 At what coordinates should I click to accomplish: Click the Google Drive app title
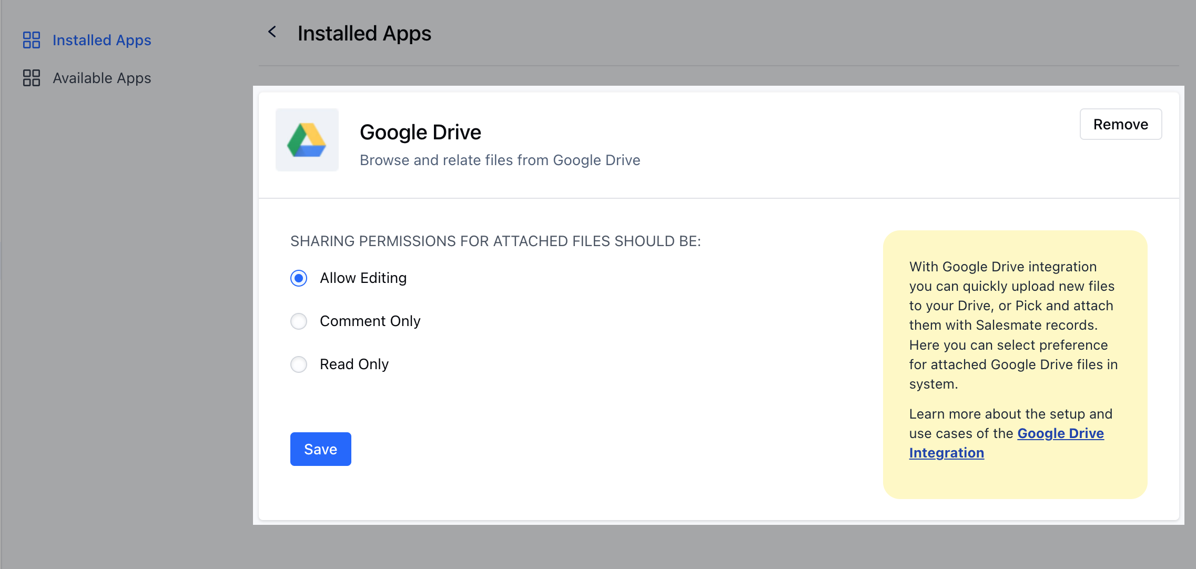pos(420,132)
